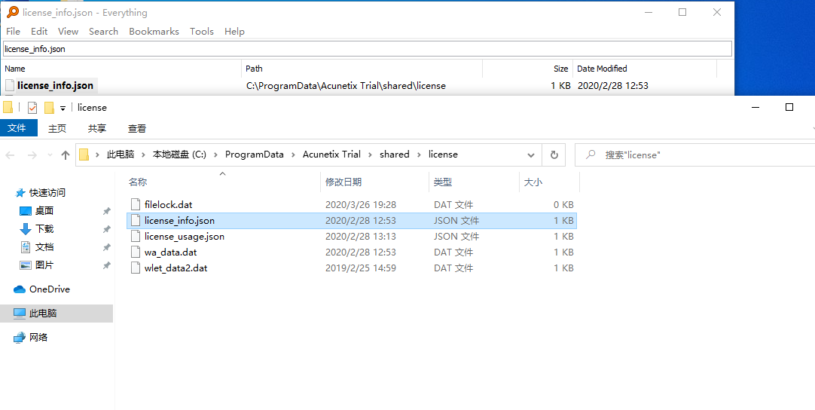
Task: Go back in Explorer navigation
Action: 11,155
